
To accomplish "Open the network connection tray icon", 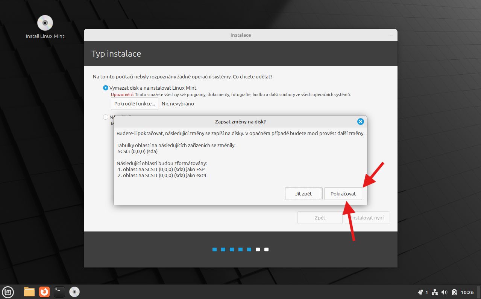I will point(435,292).
